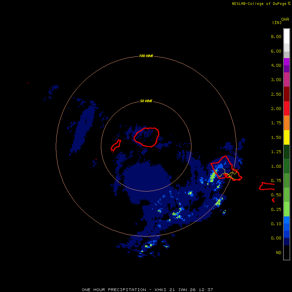The image size is (292, 292).
Task: Select the white swatch atop the legend
Action: click(286, 36)
